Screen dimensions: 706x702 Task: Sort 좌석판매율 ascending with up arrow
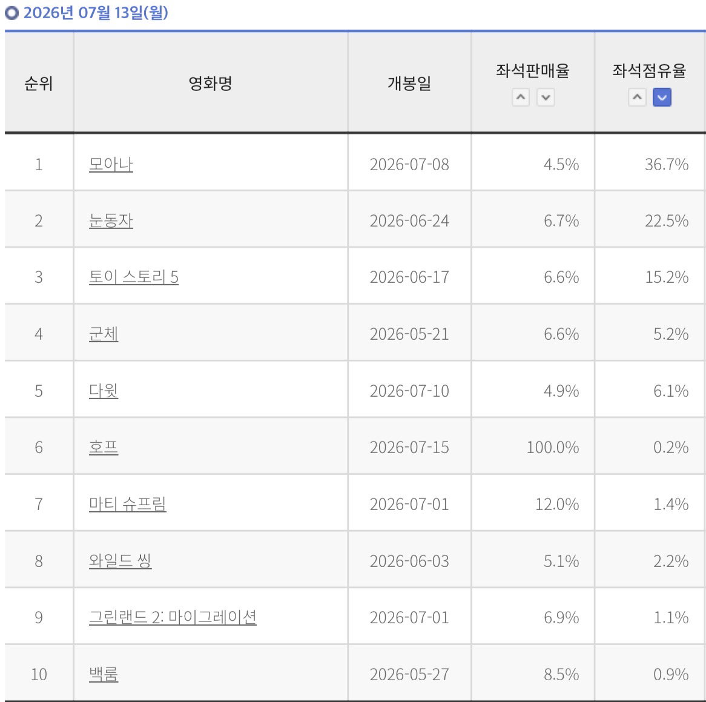point(521,98)
